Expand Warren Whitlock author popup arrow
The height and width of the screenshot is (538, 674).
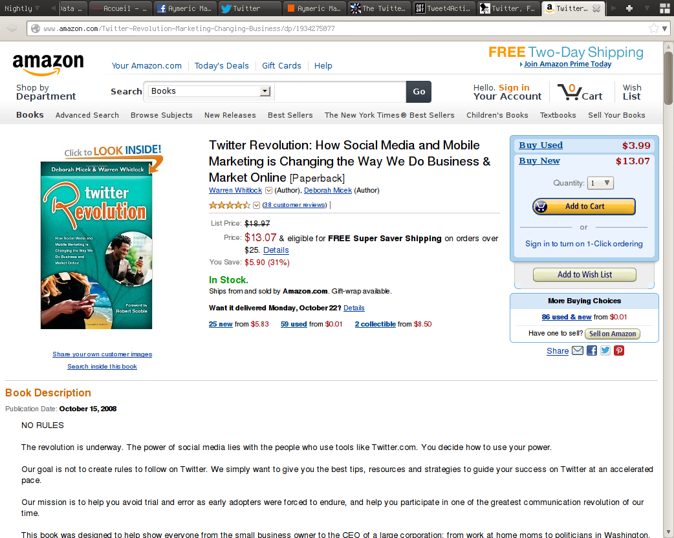268,190
